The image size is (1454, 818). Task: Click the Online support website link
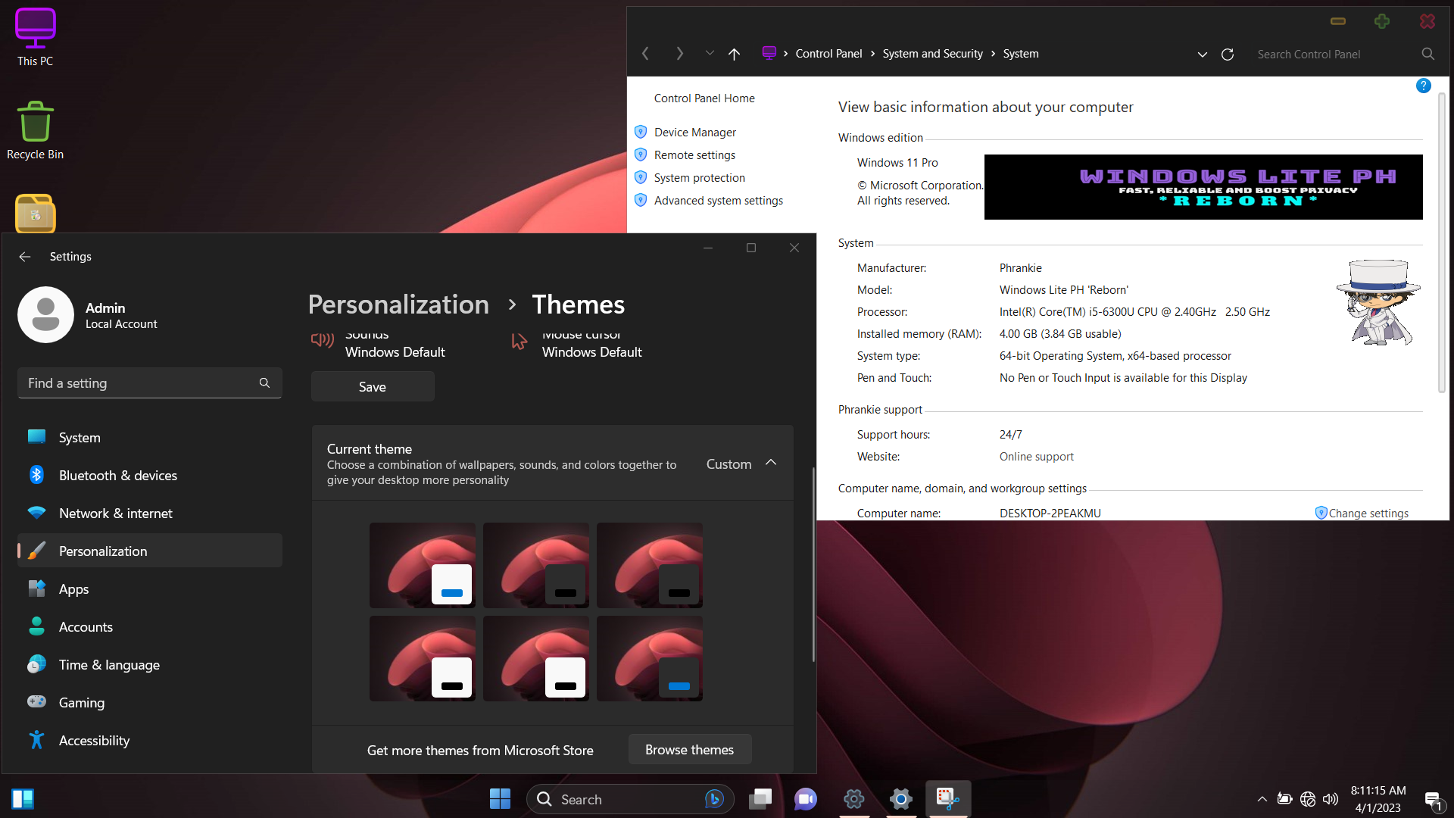[1036, 457]
